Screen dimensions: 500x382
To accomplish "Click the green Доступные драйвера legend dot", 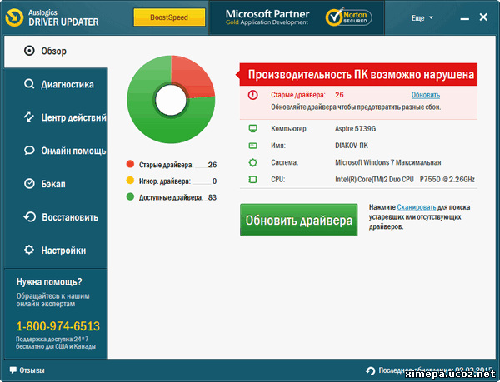I will pyautogui.click(x=130, y=197).
